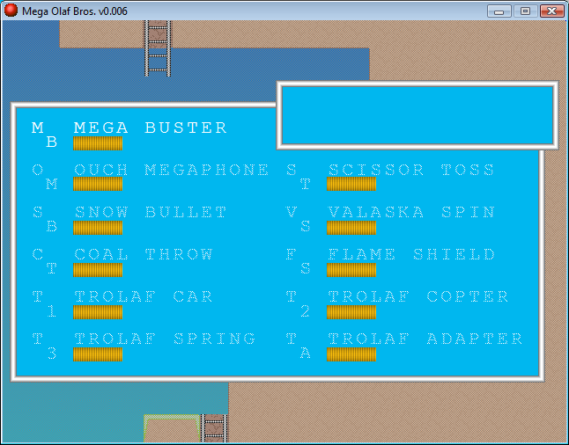
Task: Select the Trolaf Adapter item
Action: point(425,339)
